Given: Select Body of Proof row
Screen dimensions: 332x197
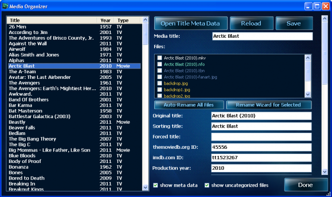Looking at the screenshot, I should coord(74,162).
